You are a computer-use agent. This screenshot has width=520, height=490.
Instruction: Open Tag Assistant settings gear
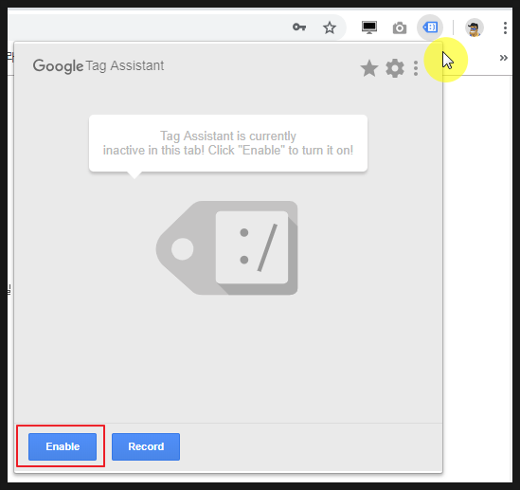(395, 68)
